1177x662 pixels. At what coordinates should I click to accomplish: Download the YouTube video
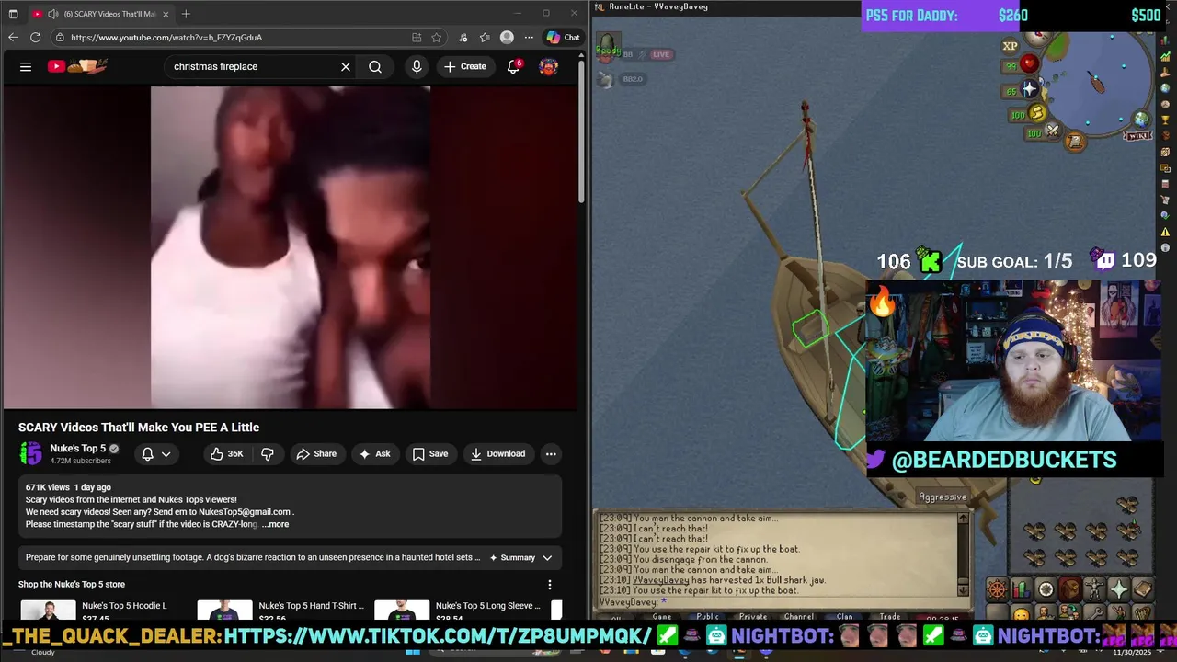tap(497, 453)
